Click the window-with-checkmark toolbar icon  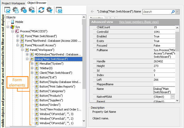pos(7,10)
